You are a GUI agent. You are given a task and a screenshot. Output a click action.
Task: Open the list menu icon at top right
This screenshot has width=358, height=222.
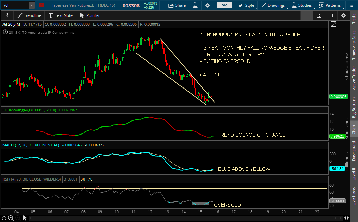point(352,5)
